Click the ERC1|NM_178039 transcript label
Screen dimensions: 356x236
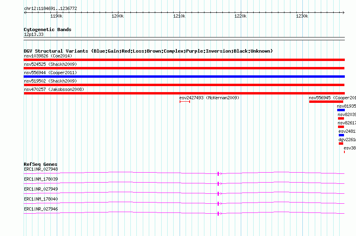click(x=41, y=179)
